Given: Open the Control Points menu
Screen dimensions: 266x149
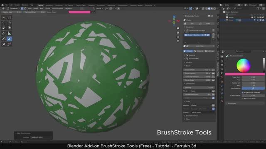Looking at the screenshot, I should [x=58, y=8].
